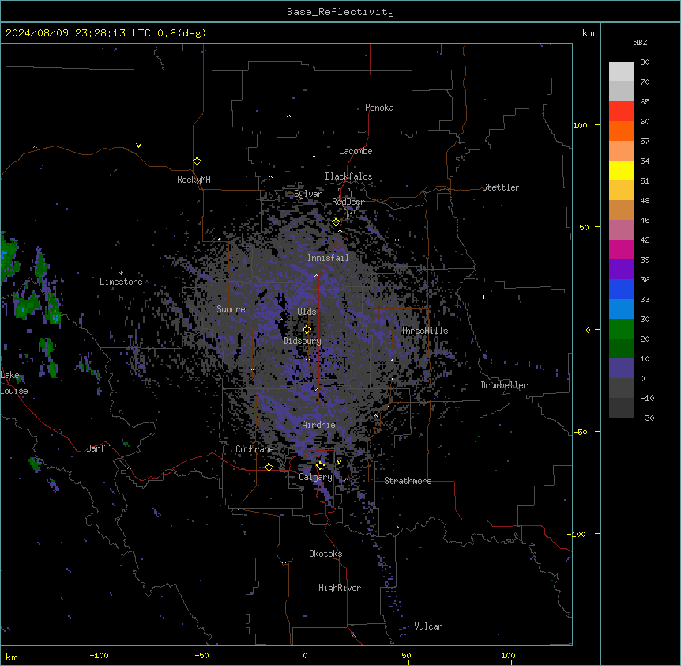681x666 pixels.
Task: Click the Calgary city label
Action: click(x=315, y=477)
